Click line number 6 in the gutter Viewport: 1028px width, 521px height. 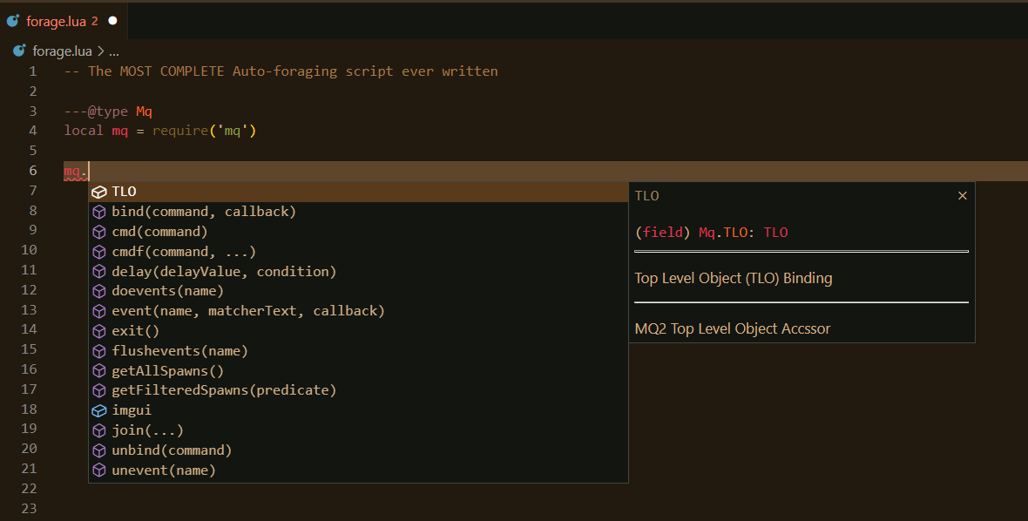coord(32,170)
